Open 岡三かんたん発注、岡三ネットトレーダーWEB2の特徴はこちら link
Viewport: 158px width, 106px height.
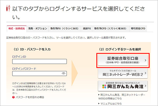pos(122,97)
